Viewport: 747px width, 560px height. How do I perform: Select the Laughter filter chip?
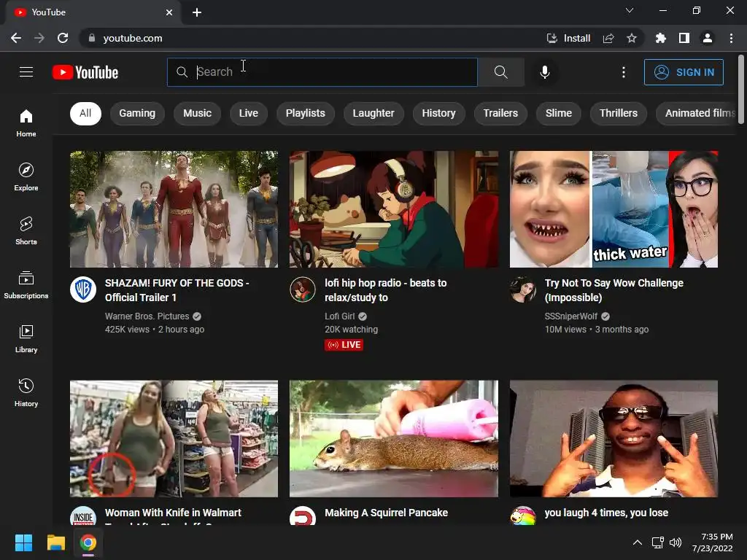tap(373, 113)
